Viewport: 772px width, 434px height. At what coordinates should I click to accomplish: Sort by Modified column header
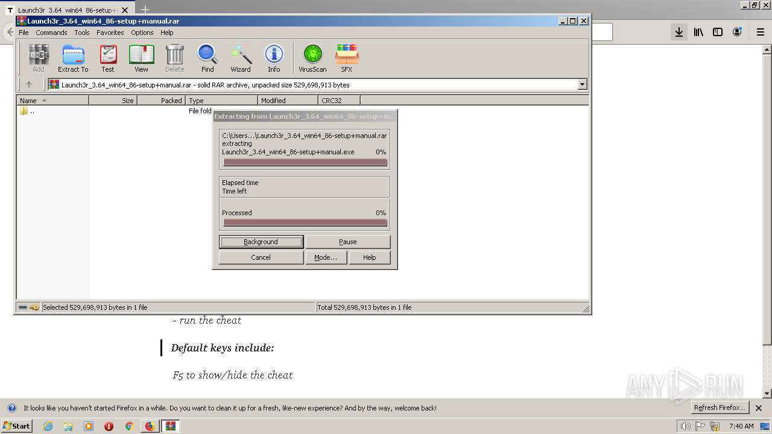[288, 101]
